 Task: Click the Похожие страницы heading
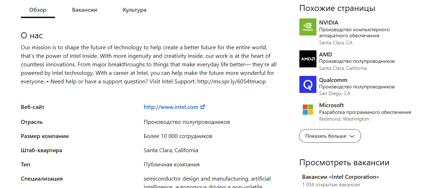coord(337,8)
